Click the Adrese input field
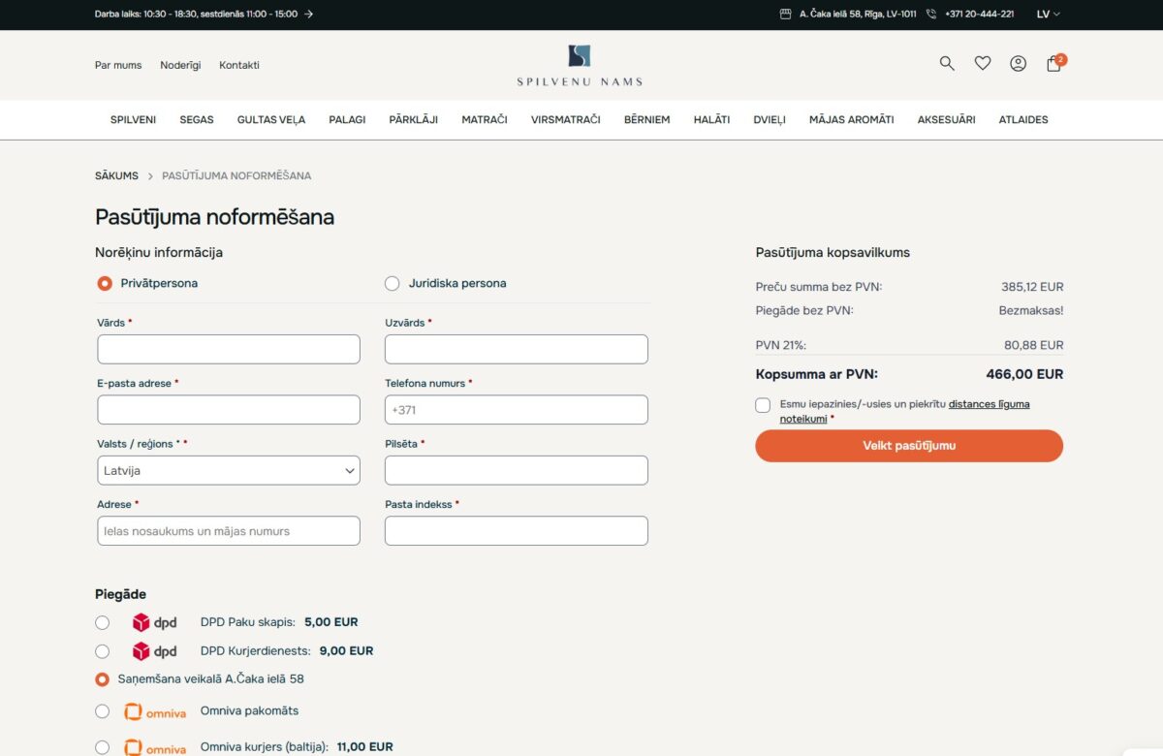Viewport: 1163px width, 756px height. [x=229, y=530]
